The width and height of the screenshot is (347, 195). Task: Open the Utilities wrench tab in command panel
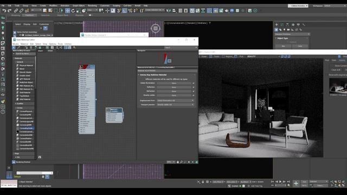pos(304,25)
